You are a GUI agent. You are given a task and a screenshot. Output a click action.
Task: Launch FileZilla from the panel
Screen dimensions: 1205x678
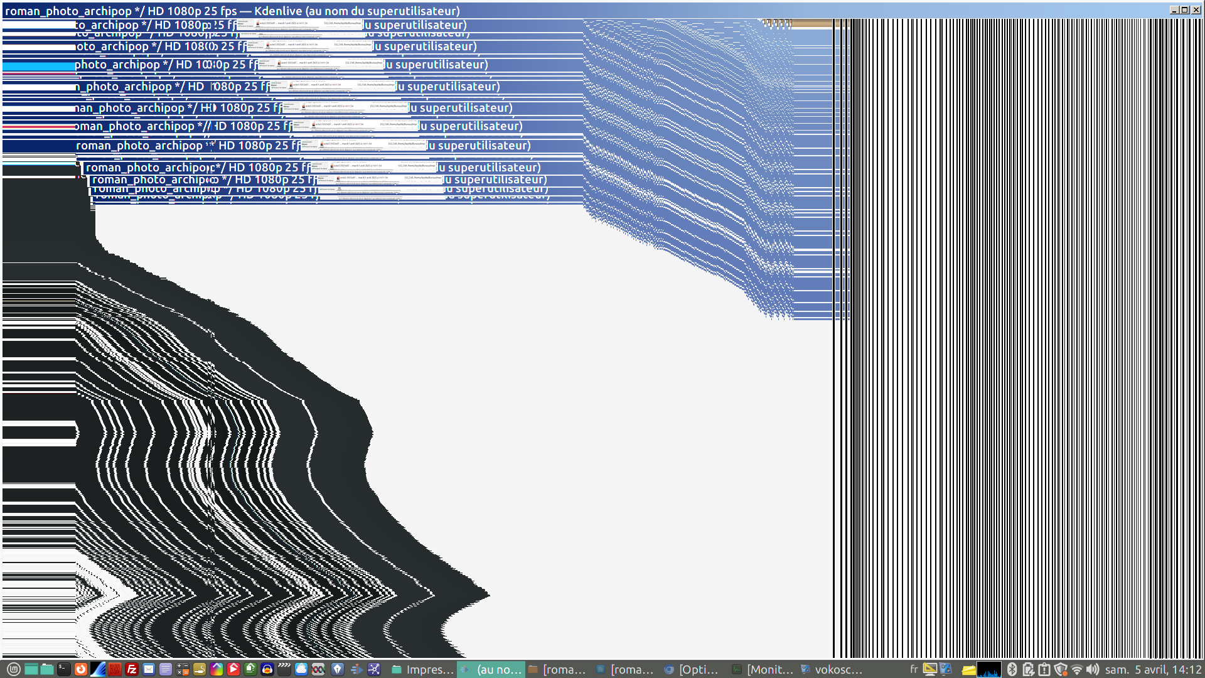click(132, 669)
